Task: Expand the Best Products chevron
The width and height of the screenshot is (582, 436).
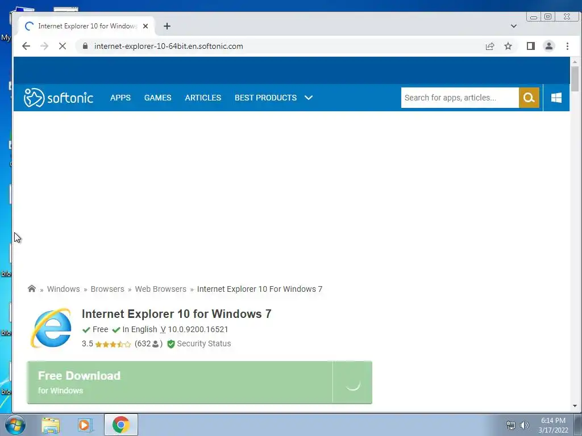Action: tap(309, 98)
